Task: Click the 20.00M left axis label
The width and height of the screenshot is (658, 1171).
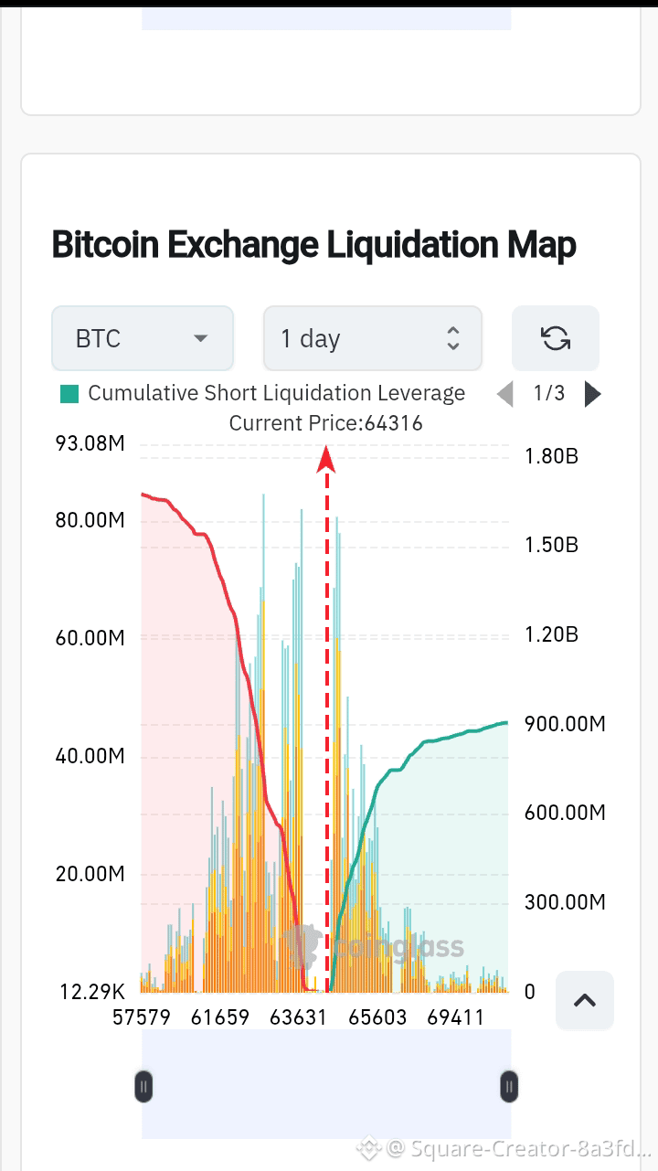Action: pyautogui.click(x=90, y=873)
